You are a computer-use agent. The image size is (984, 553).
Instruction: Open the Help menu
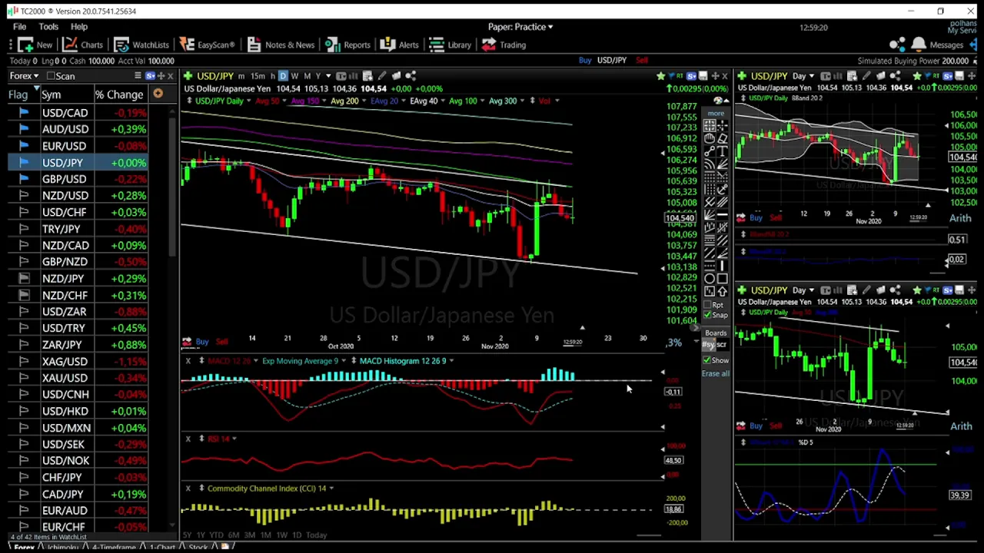pos(79,27)
